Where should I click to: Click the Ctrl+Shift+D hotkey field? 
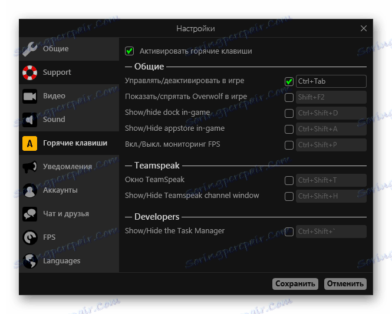[331, 114]
